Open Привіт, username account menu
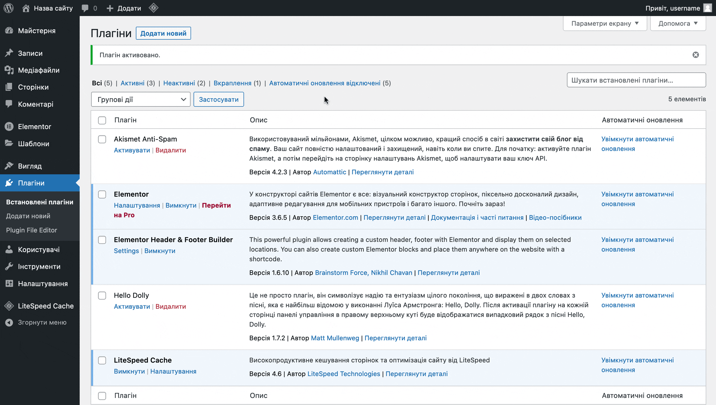Image resolution: width=716 pixels, height=405 pixels. point(678,8)
